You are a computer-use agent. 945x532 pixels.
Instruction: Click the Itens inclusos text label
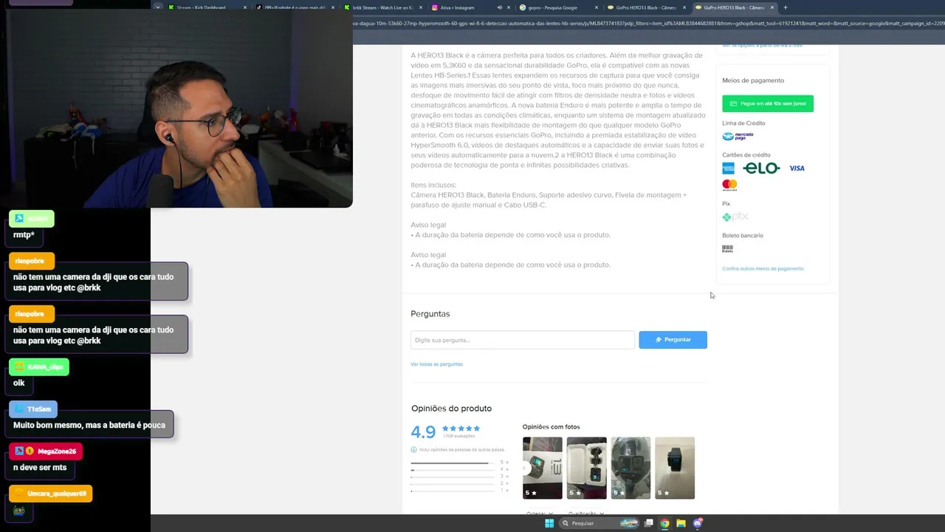[433, 185]
